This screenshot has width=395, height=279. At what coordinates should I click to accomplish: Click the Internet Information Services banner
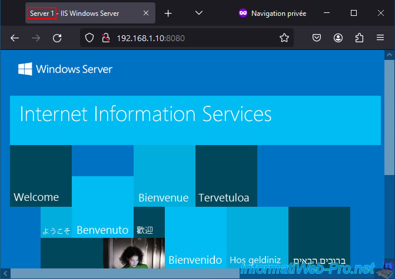(195, 120)
